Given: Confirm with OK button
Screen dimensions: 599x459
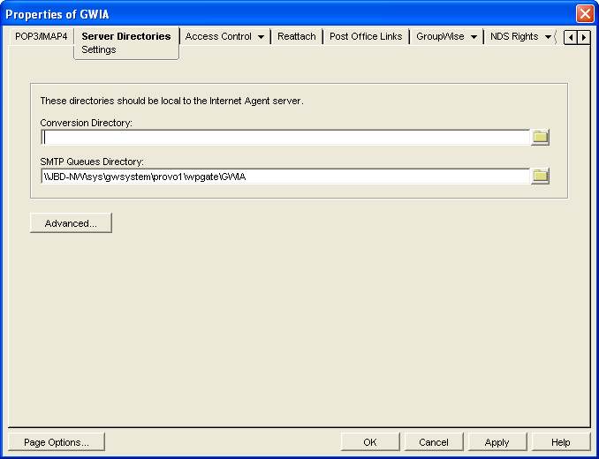Looking at the screenshot, I should coord(370,442).
